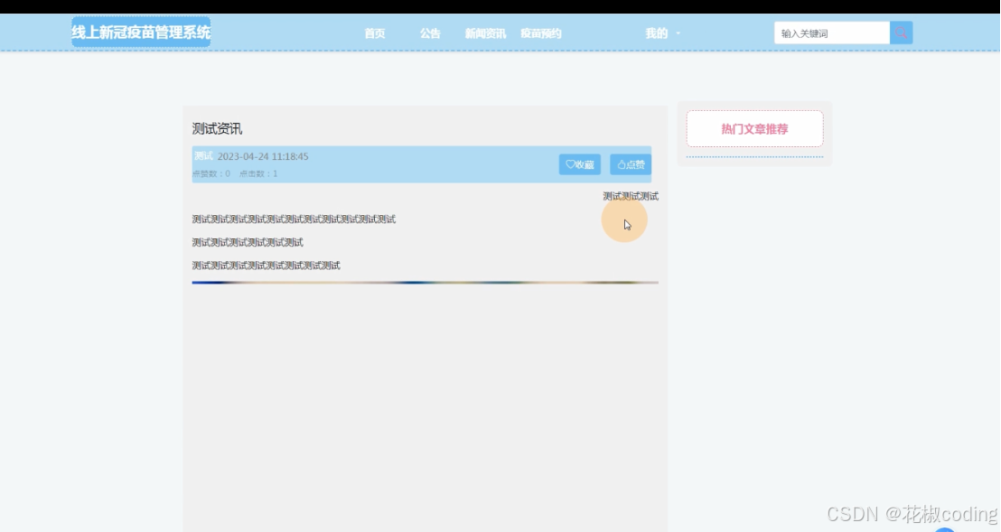Click the white 测试 category label beside date
The width and height of the screenshot is (1001, 532).
203,156
